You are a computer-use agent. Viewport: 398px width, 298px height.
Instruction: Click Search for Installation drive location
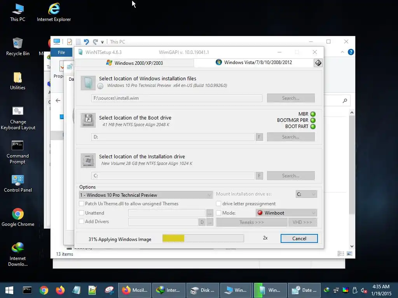[x=291, y=176]
